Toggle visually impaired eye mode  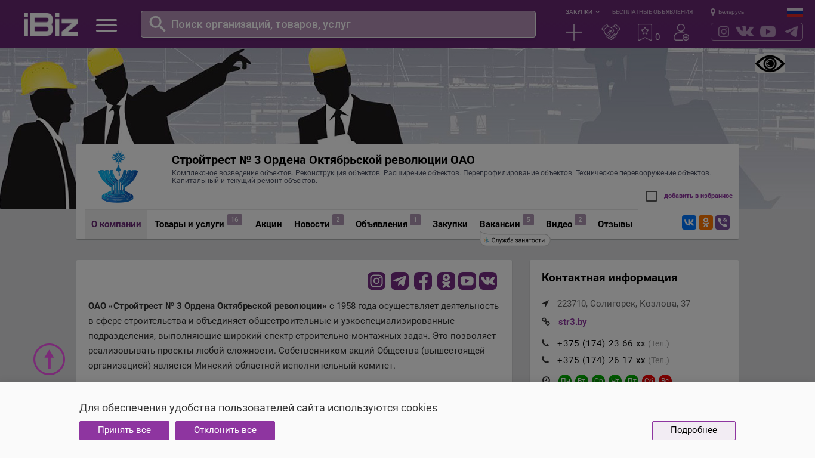pos(770,64)
